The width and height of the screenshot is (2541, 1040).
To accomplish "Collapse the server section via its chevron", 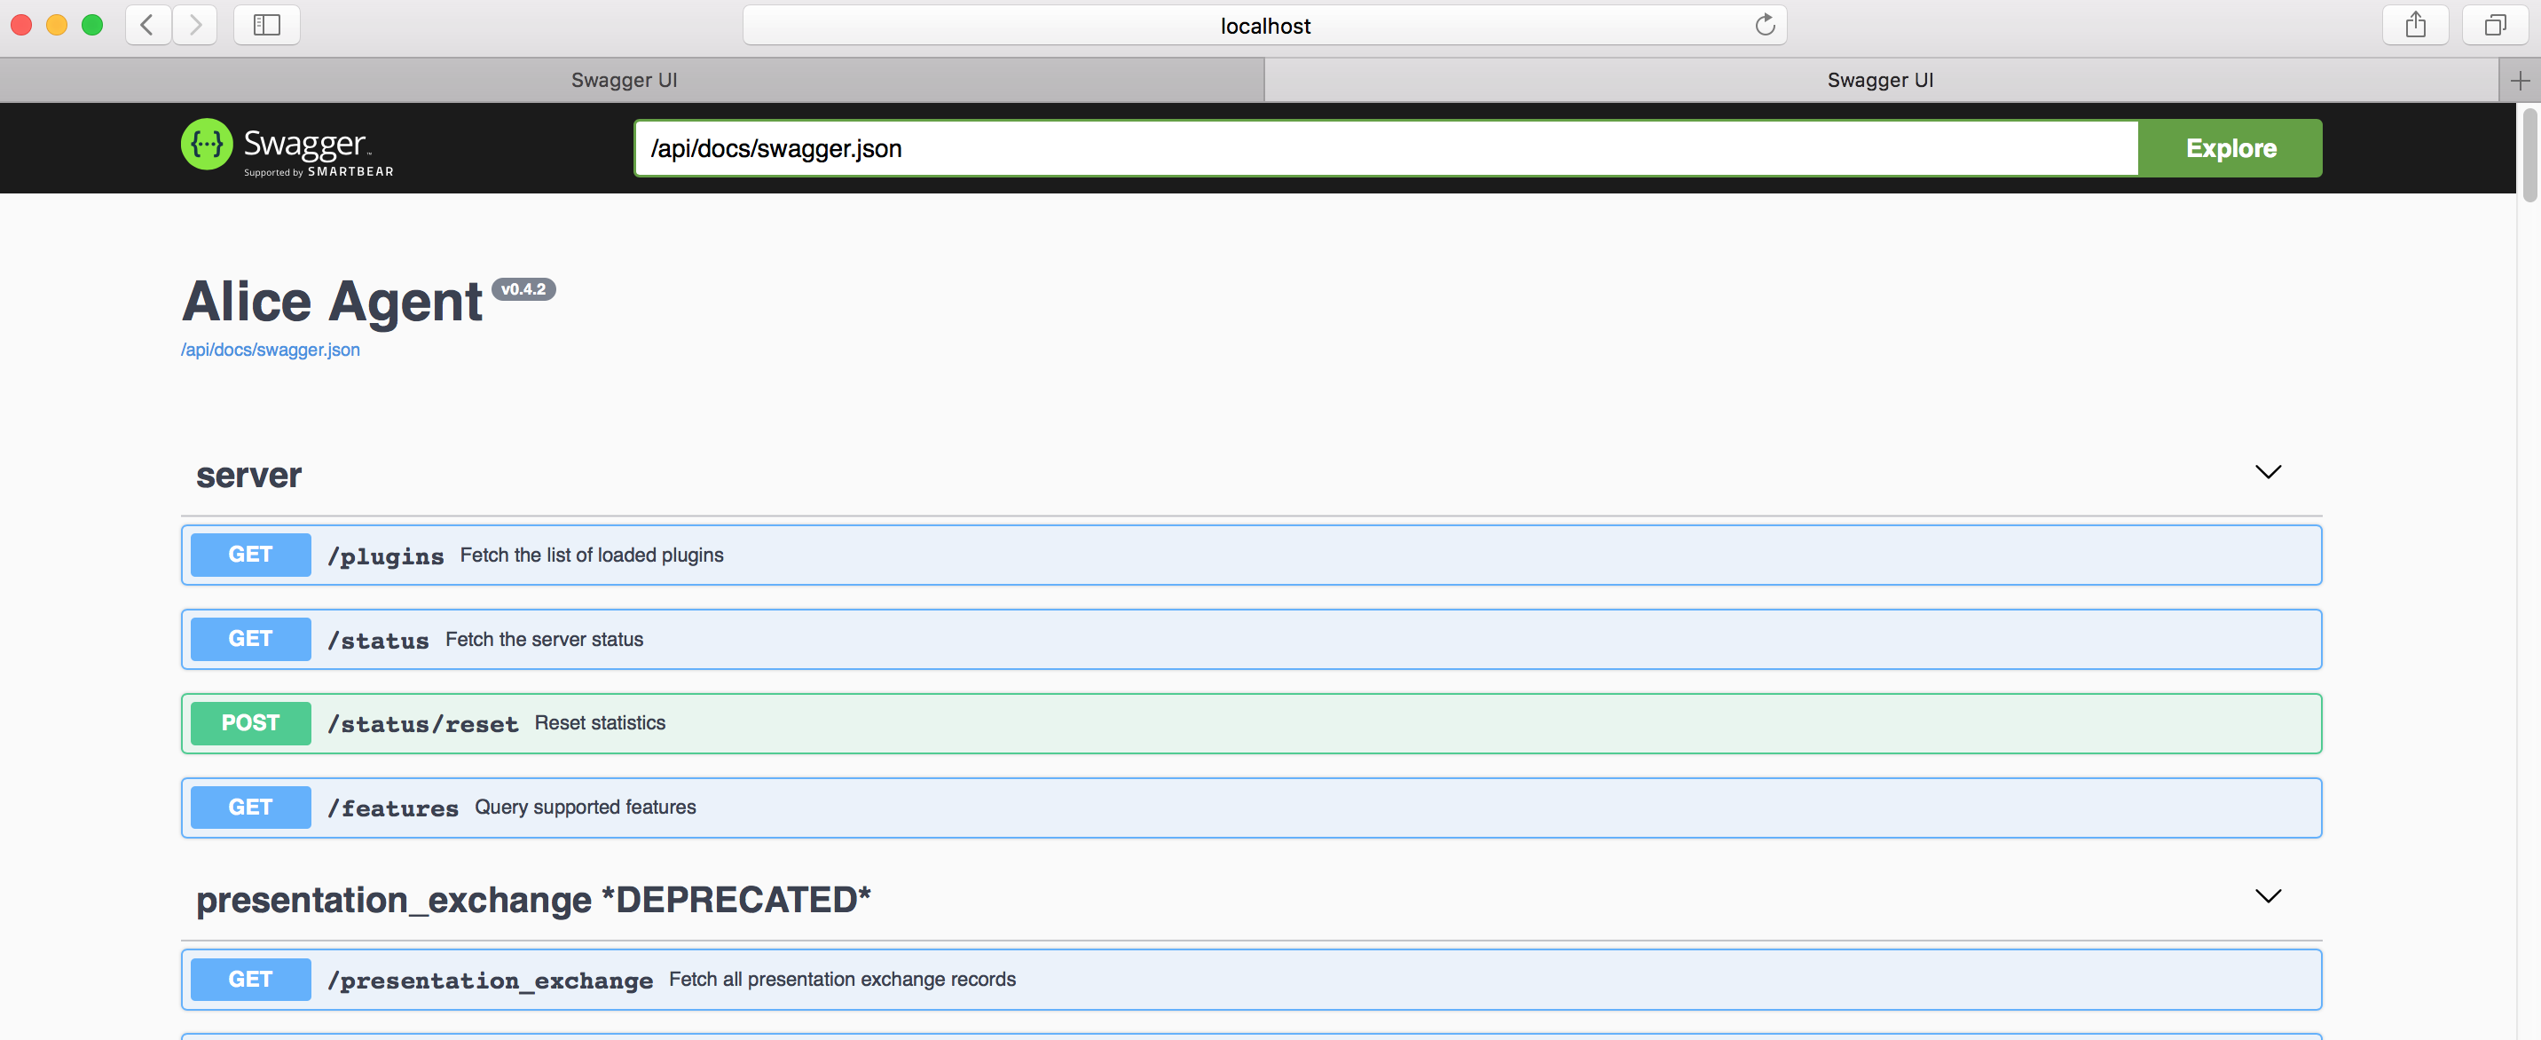I will [x=2268, y=472].
